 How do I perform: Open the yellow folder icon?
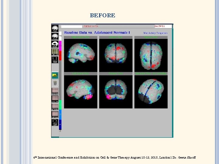[55, 75]
